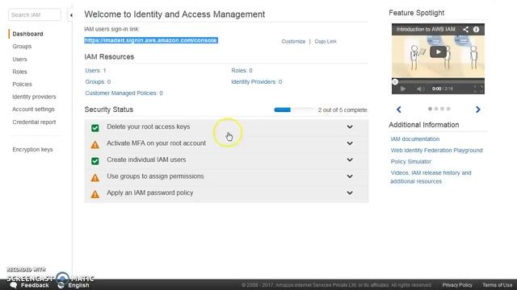Enter fullscreen for the IAM video
Screen dimensions: 517x290
[x=478, y=89]
